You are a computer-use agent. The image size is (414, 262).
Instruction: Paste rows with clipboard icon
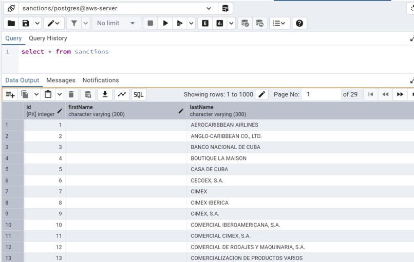(x=48, y=94)
